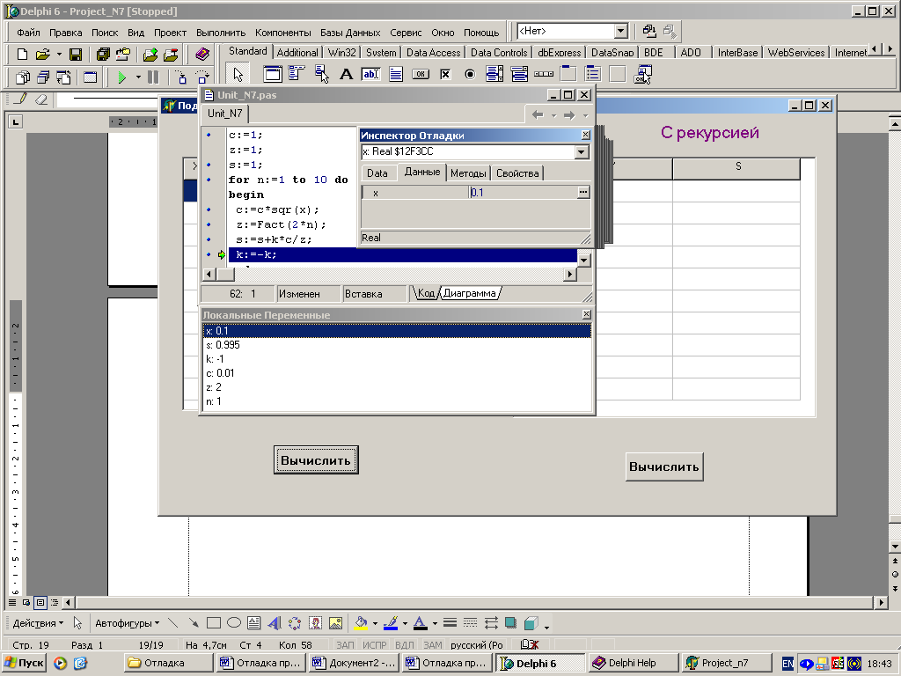This screenshot has width=901, height=676.
Task: Open the Файл menu
Action: pos(29,33)
